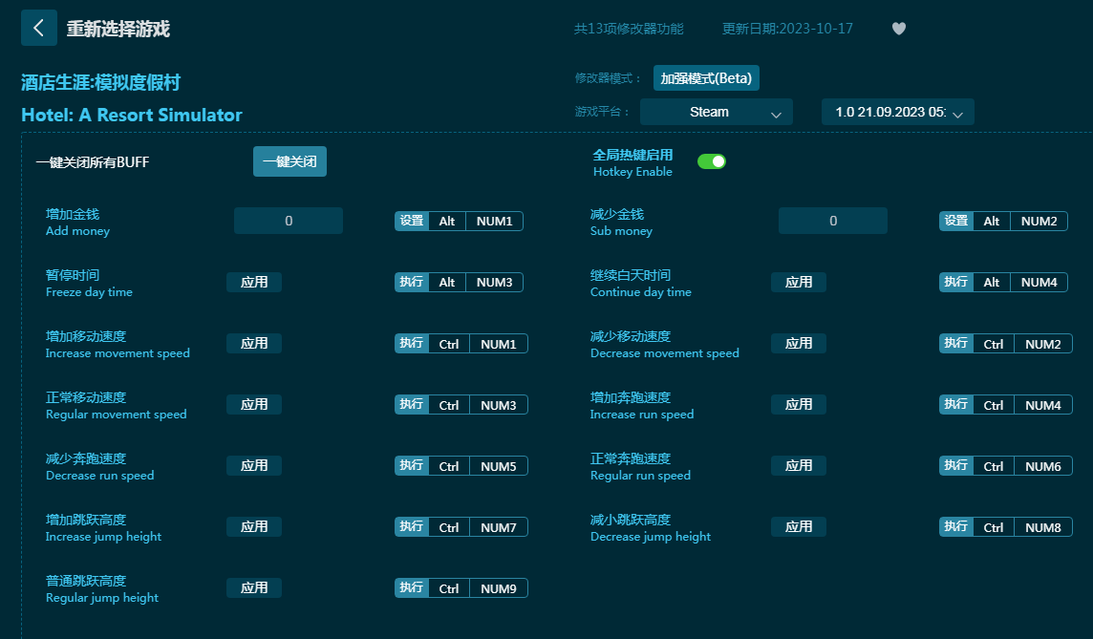Click NUM8 key for Decrease jump height
The image size is (1093, 639).
pyautogui.click(x=1042, y=527)
